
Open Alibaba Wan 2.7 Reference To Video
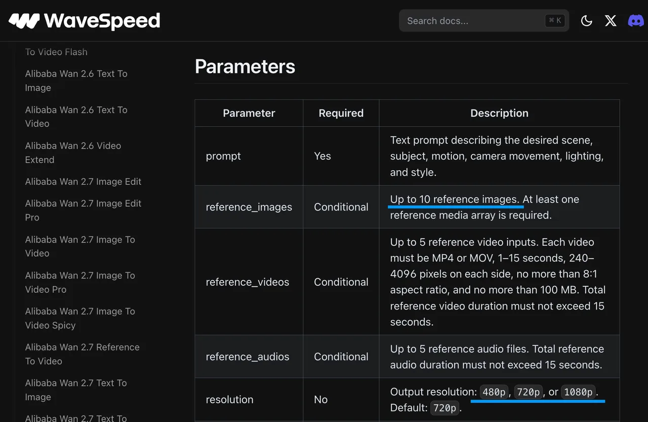click(83, 354)
